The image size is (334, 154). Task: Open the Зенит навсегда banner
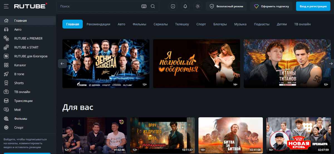pos(106,63)
